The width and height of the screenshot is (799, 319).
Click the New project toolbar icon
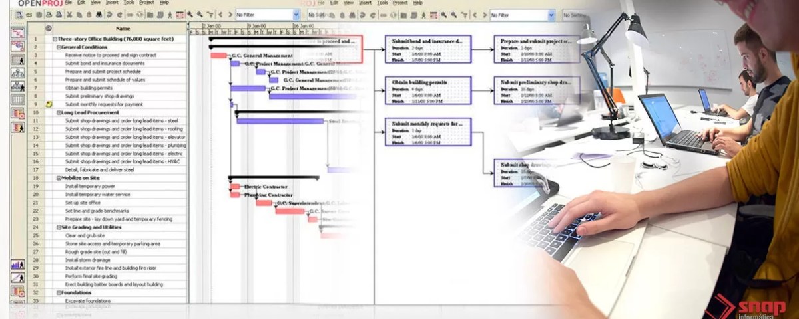[19, 15]
